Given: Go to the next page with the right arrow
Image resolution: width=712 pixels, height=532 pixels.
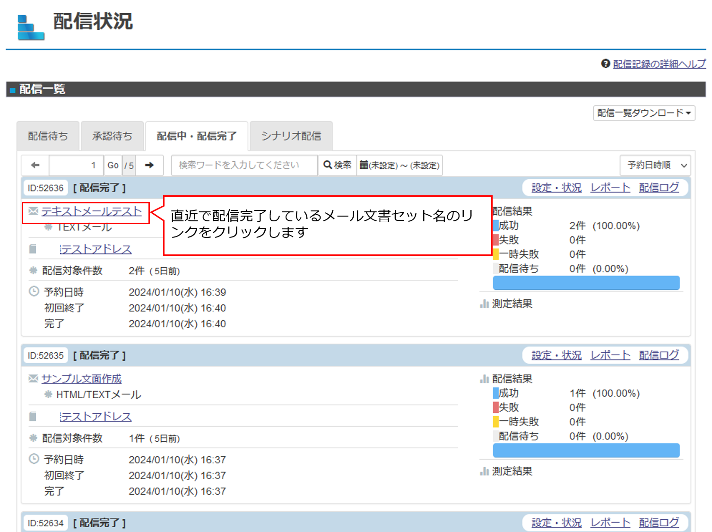Looking at the screenshot, I should coord(150,165).
